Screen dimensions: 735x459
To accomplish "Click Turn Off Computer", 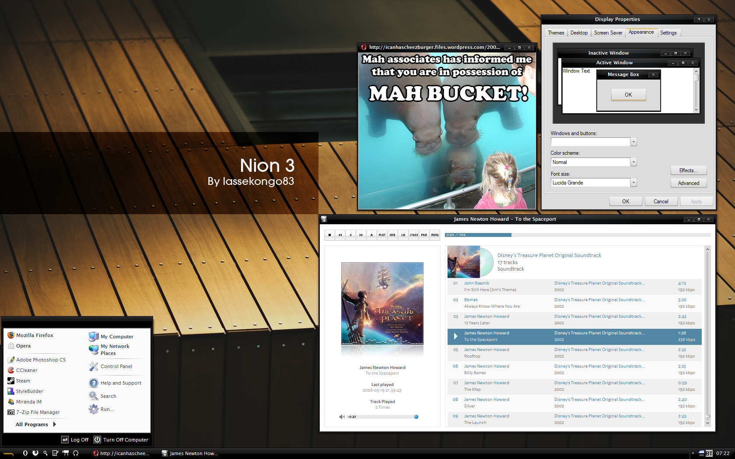I will pos(121,440).
